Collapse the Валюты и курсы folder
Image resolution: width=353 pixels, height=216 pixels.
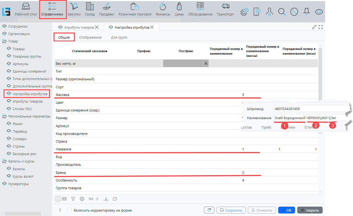4,161
